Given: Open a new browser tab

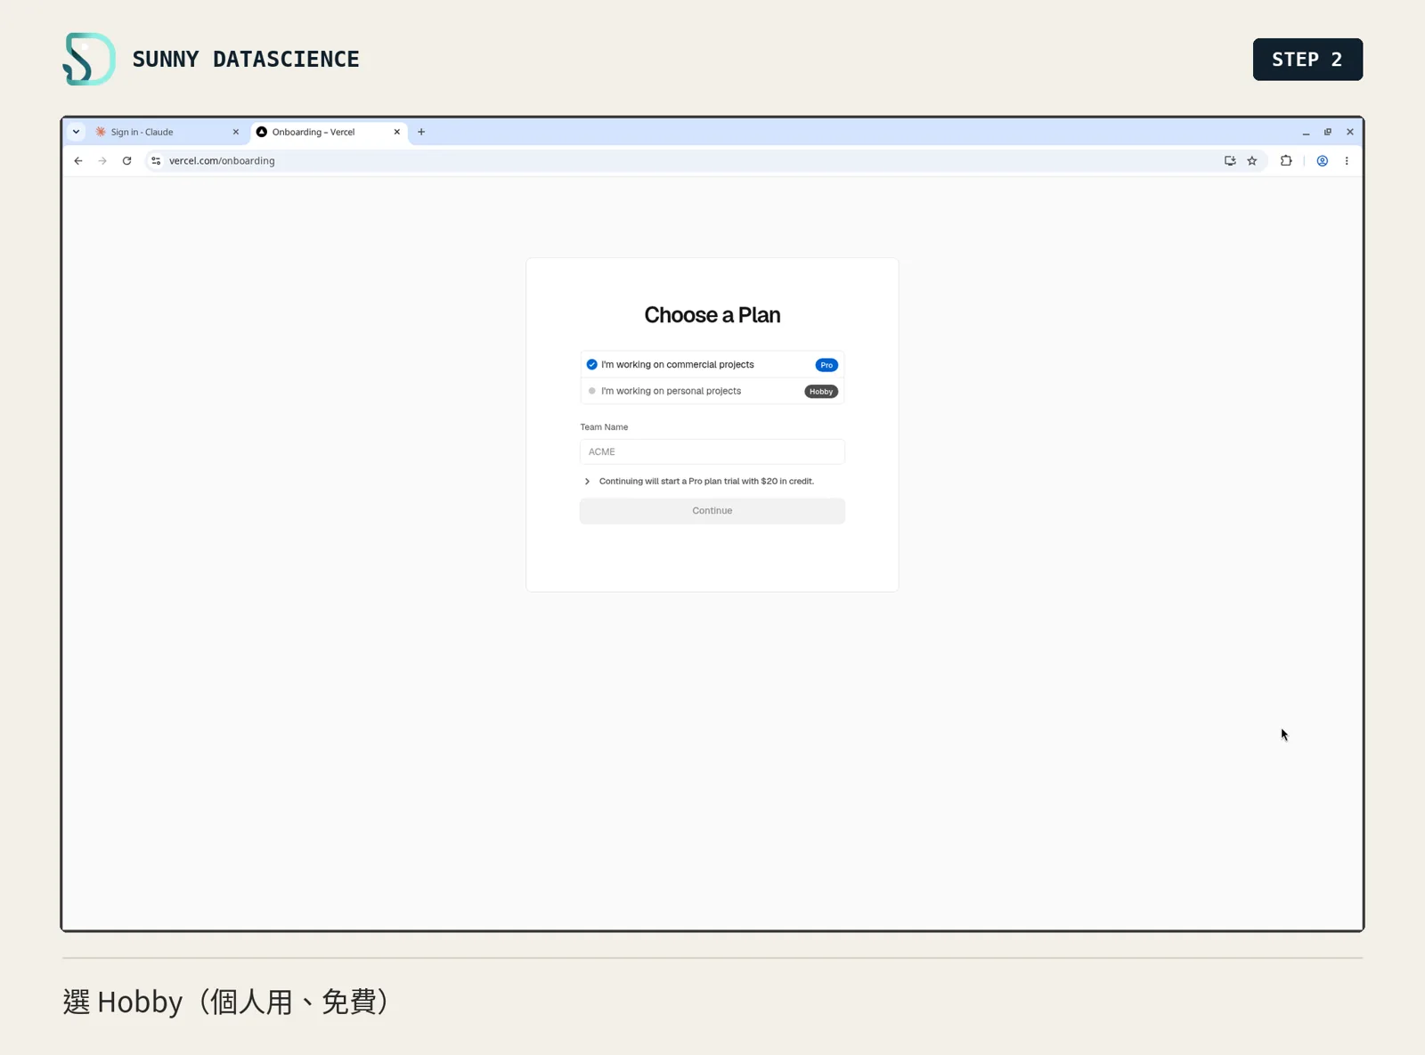Looking at the screenshot, I should [421, 132].
